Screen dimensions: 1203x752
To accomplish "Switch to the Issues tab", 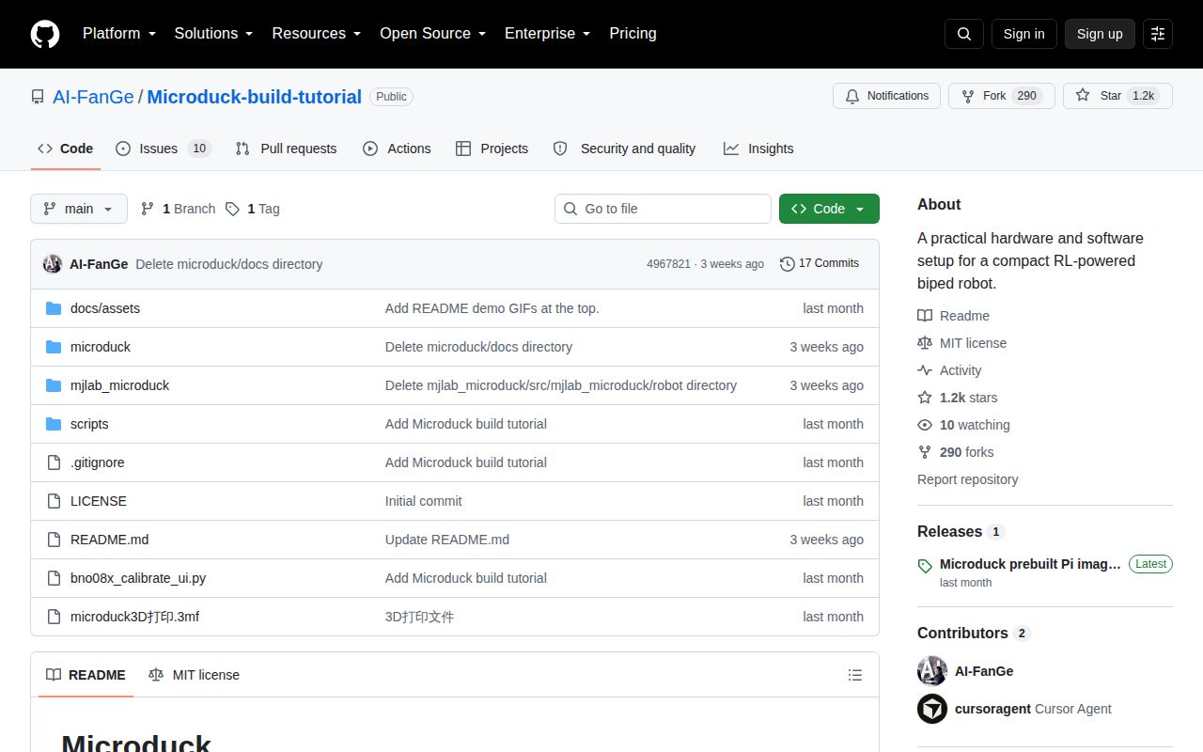I will tap(164, 149).
